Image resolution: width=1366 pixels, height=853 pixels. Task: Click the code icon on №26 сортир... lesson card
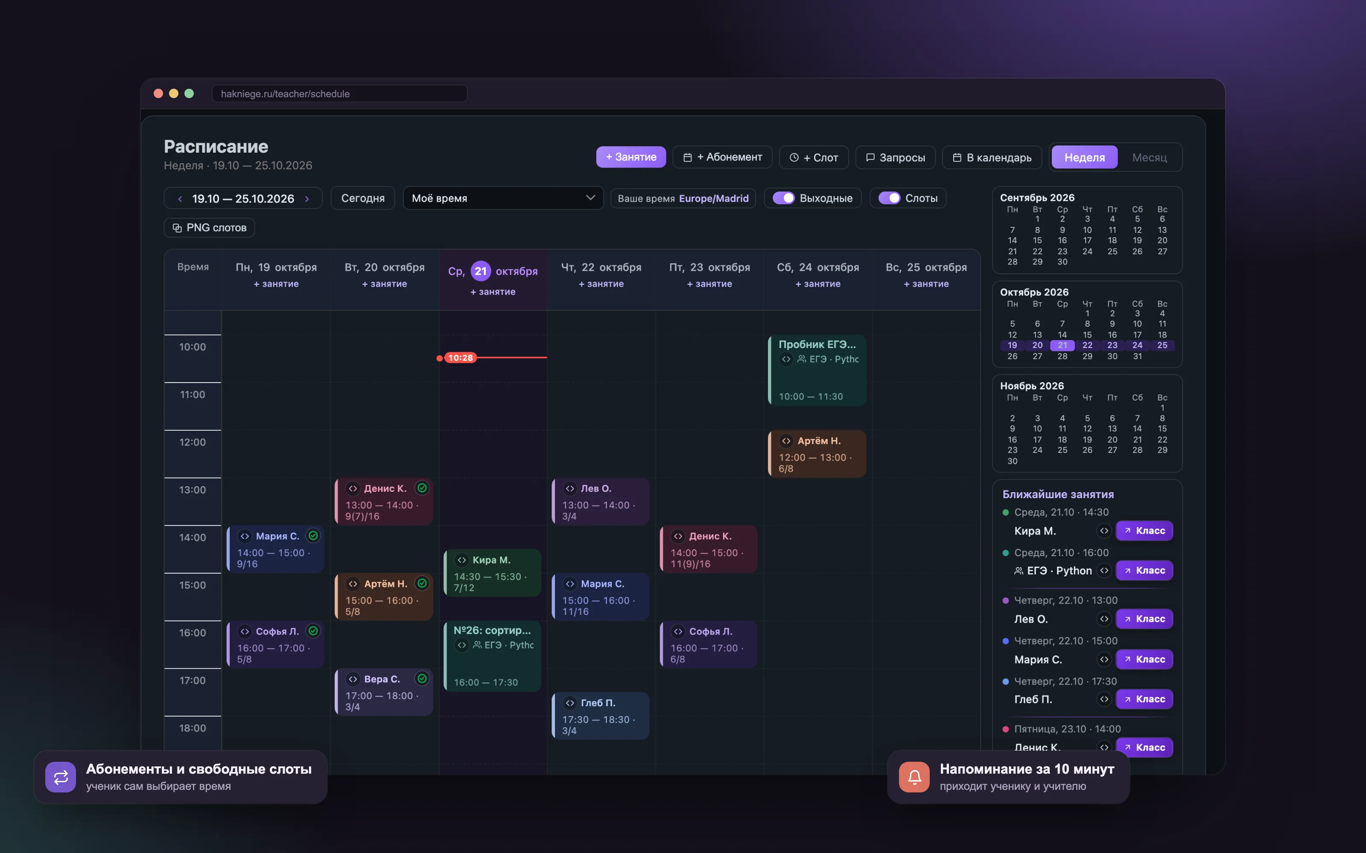[462, 645]
